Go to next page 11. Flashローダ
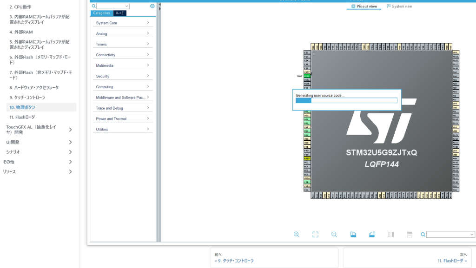This screenshot has height=268, width=476. 407,258
